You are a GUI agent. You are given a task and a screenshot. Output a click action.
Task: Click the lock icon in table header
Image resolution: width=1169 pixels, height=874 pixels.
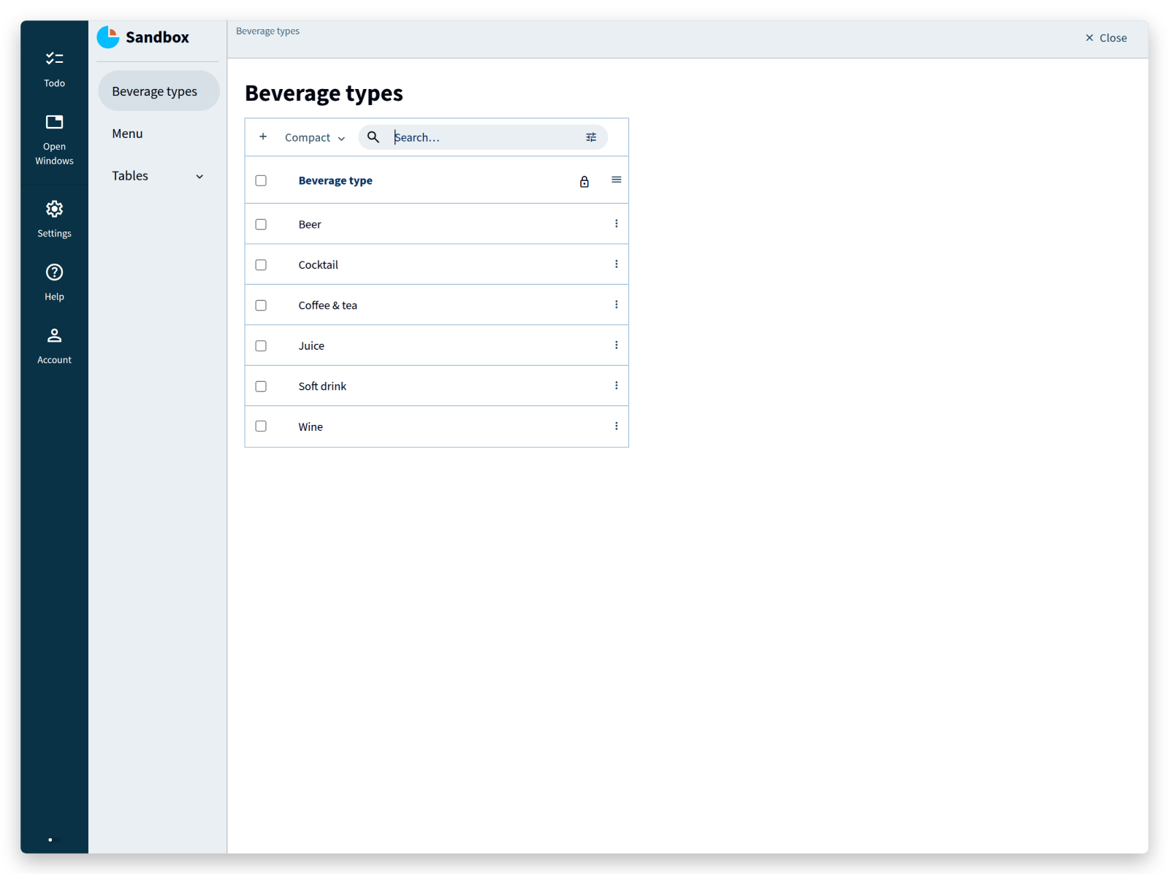click(x=584, y=181)
